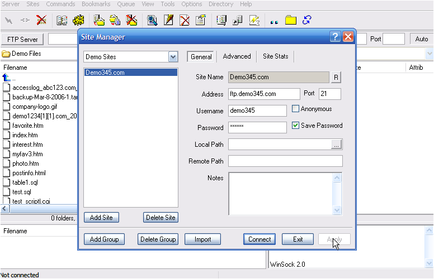Click into the Remote Path field
Screen dimensions: 434x279
click(x=285, y=161)
